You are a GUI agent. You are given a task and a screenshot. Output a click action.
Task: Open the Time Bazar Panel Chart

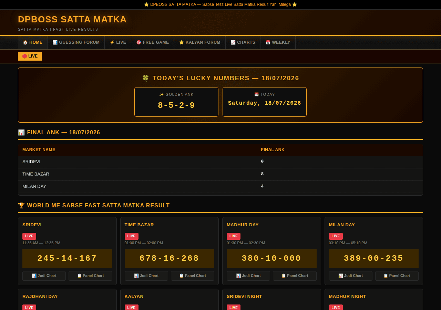click(193, 276)
